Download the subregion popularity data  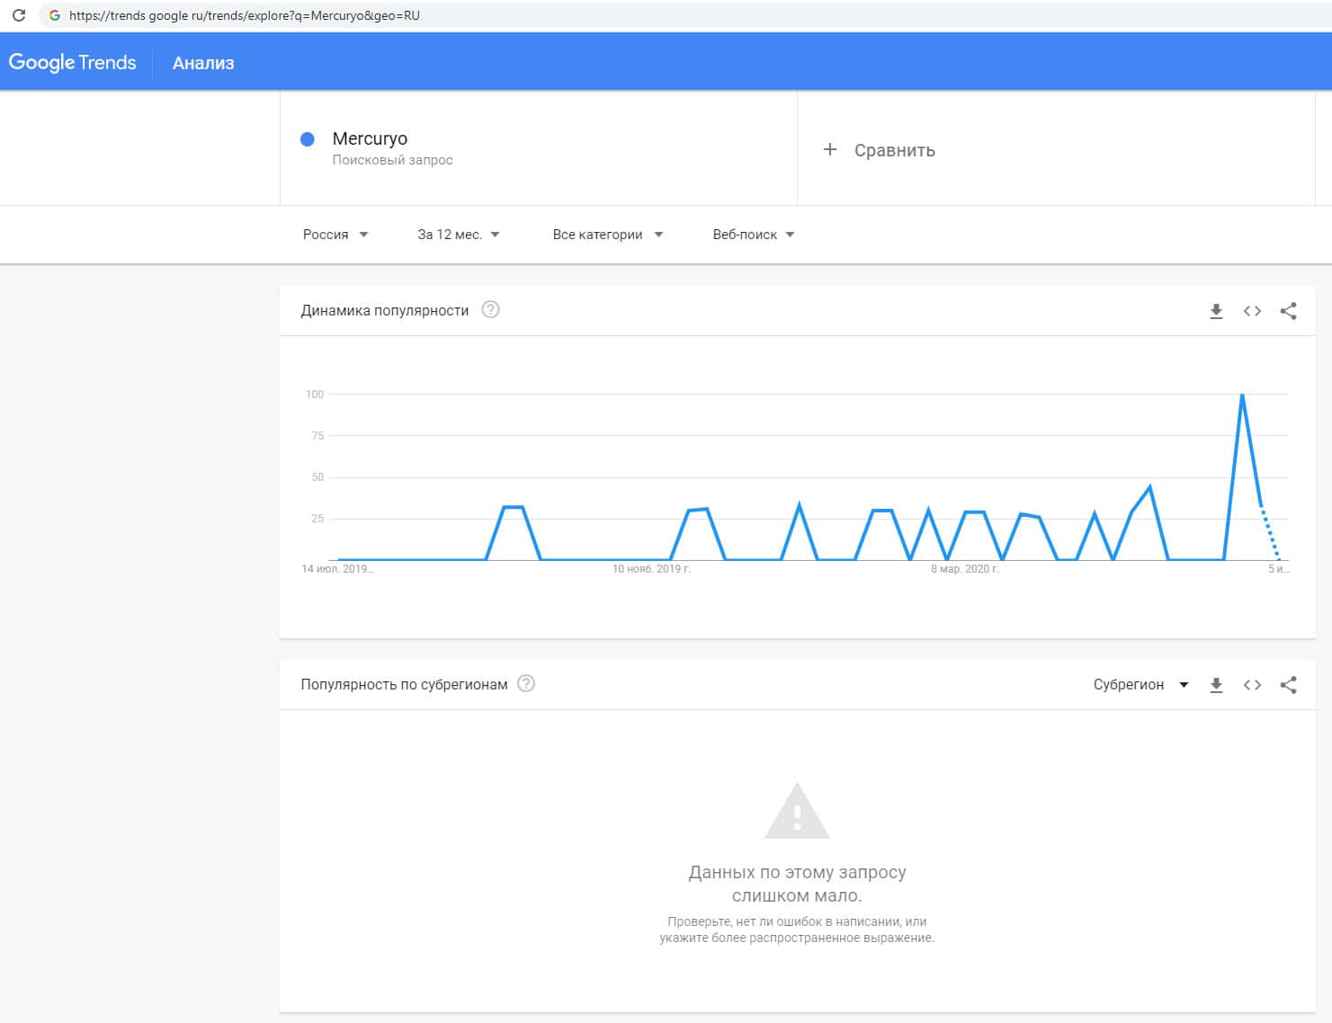(x=1216, y=685)
